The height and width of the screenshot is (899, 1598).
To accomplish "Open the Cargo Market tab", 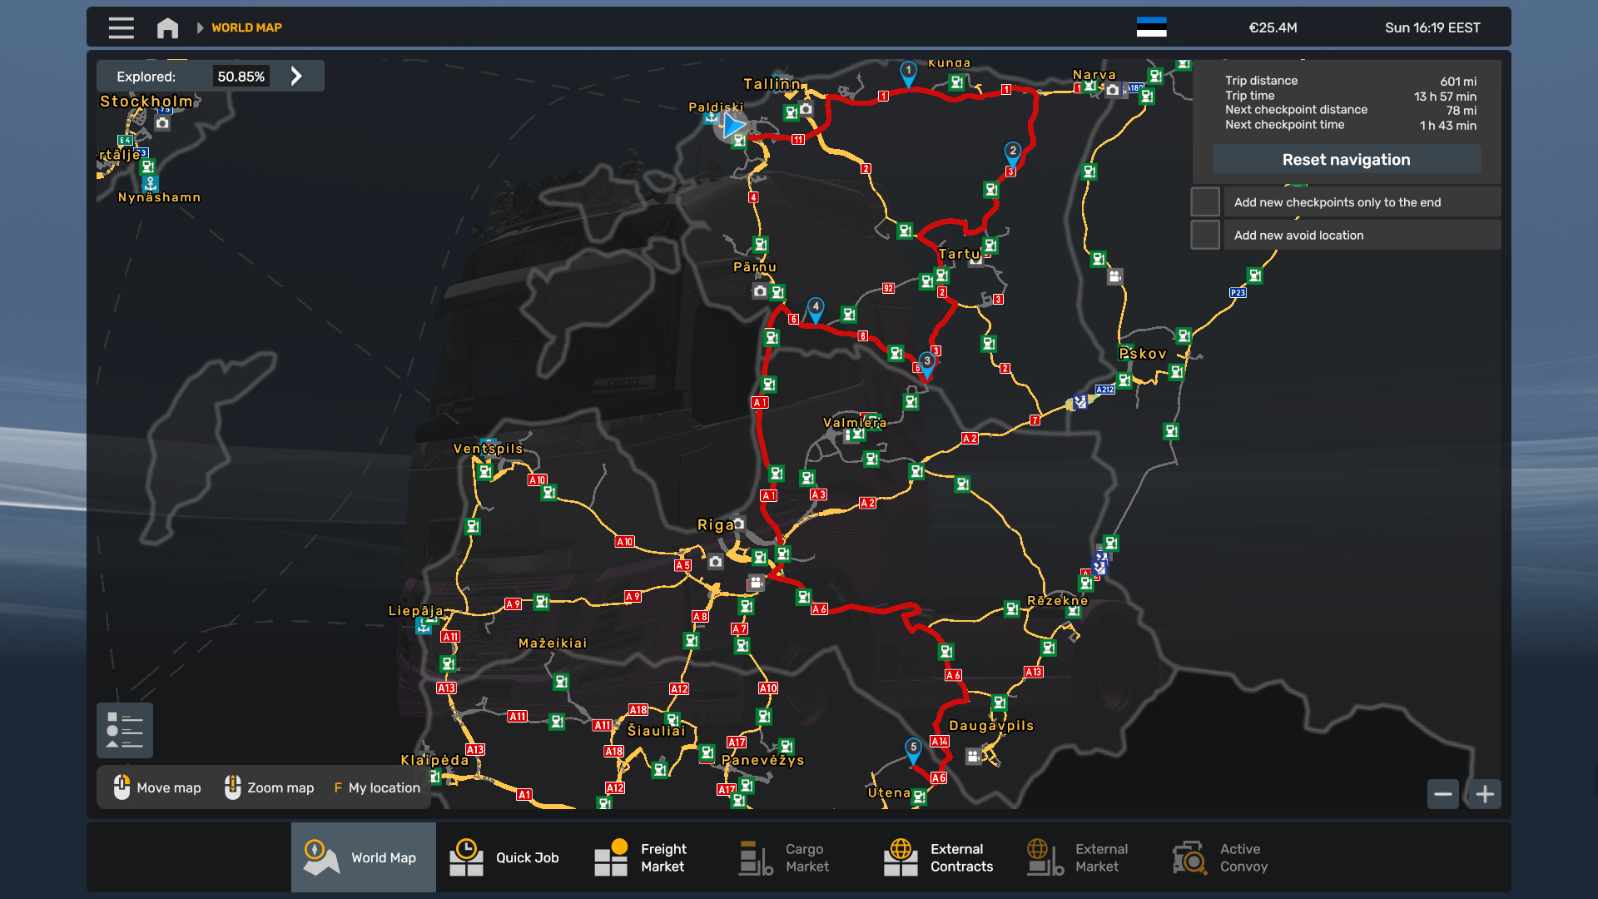I will 798,857.
